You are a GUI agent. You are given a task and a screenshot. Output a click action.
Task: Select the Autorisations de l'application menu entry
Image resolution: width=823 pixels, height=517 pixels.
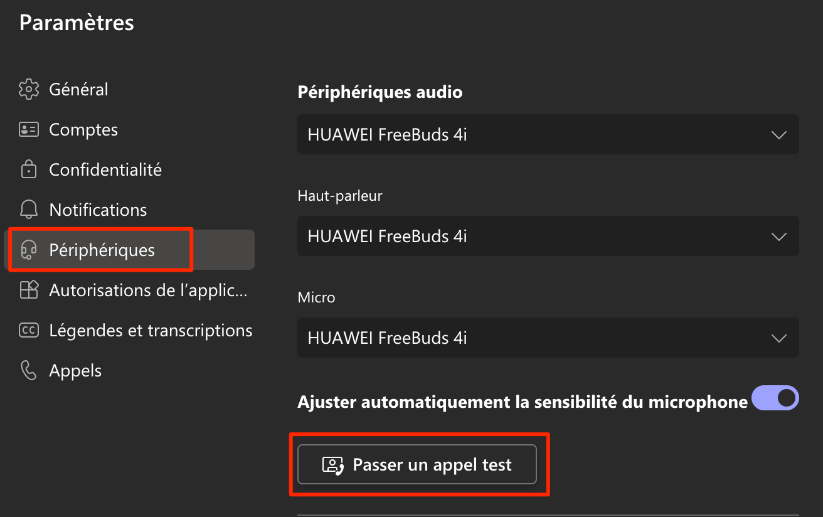pyautogui.click(x=148, y=290)
